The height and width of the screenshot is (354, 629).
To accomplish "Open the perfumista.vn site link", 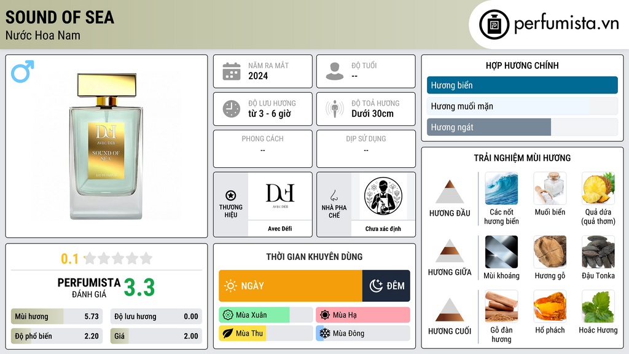I will (x=566, y=24).
